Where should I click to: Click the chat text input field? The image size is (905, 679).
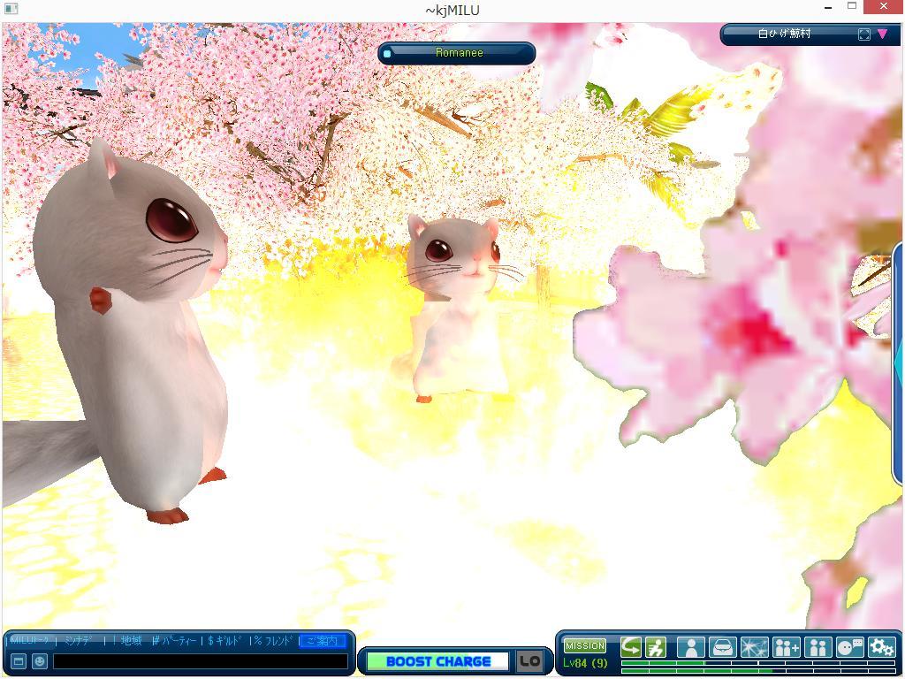(x=200, y=661)
